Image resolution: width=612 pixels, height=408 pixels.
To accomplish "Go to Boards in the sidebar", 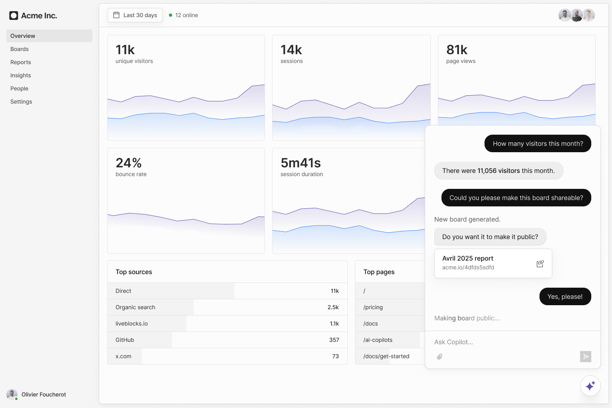I will [20, 49].
